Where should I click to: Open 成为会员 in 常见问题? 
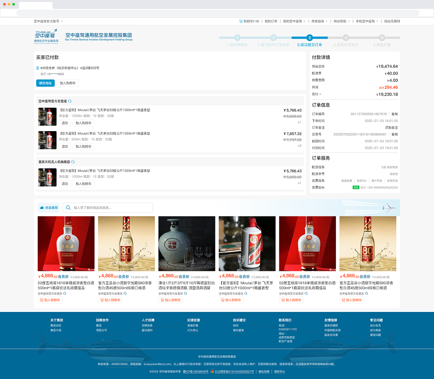[375, 325]
